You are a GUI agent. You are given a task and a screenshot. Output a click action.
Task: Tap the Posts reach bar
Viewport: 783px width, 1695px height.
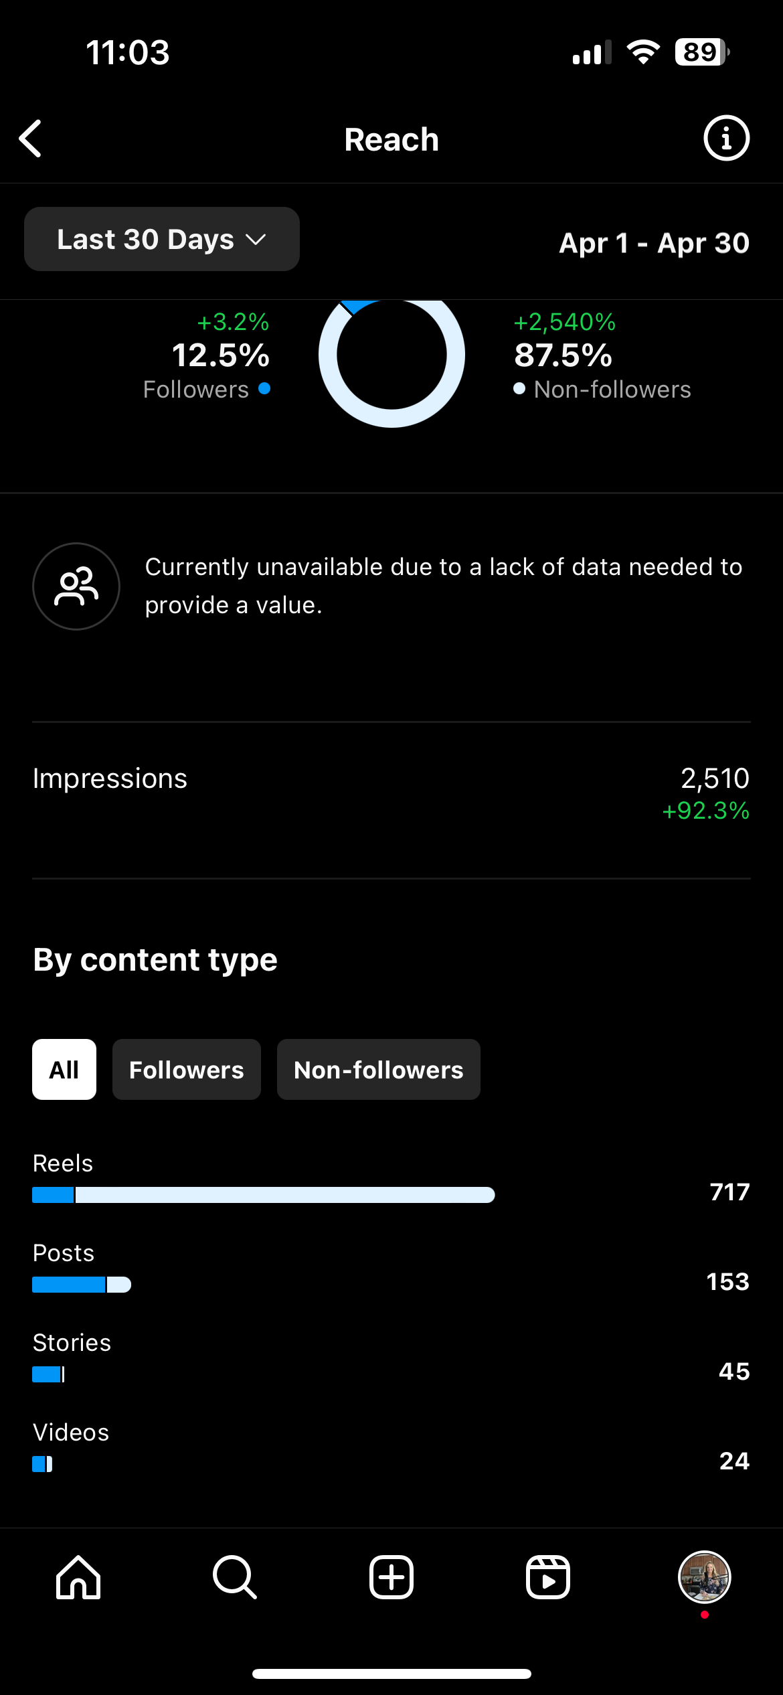point(82,1285)
